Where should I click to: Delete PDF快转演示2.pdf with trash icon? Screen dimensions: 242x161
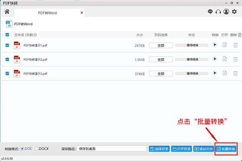tap(236, 59)
